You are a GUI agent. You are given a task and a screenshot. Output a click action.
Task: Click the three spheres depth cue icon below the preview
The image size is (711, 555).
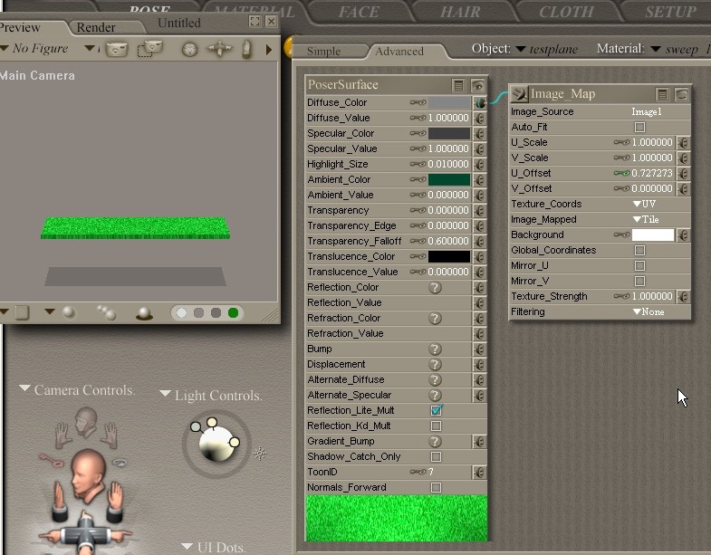pyautogui.click(x=107, y=312)
